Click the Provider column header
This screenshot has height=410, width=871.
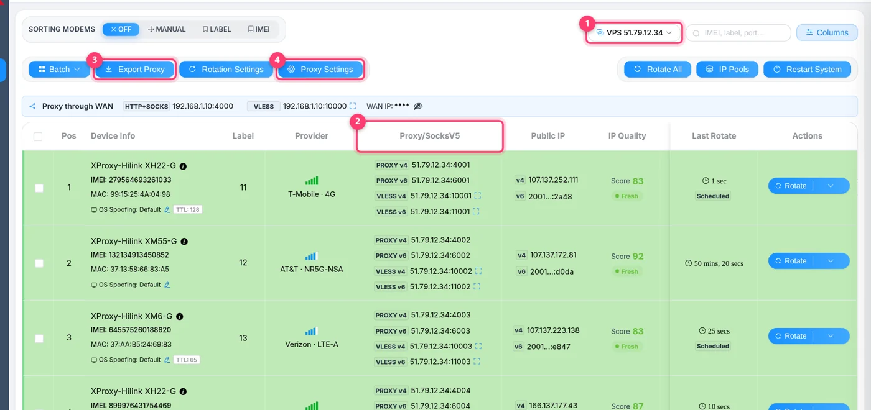point(312,136)
